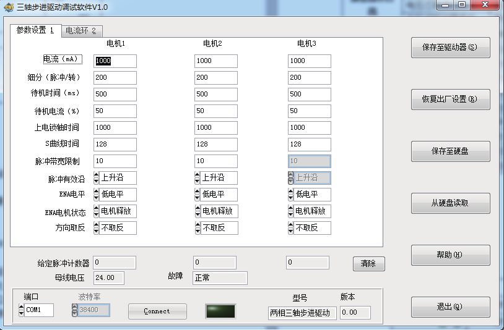Click motor 2 细分 input field

[216, 78]
